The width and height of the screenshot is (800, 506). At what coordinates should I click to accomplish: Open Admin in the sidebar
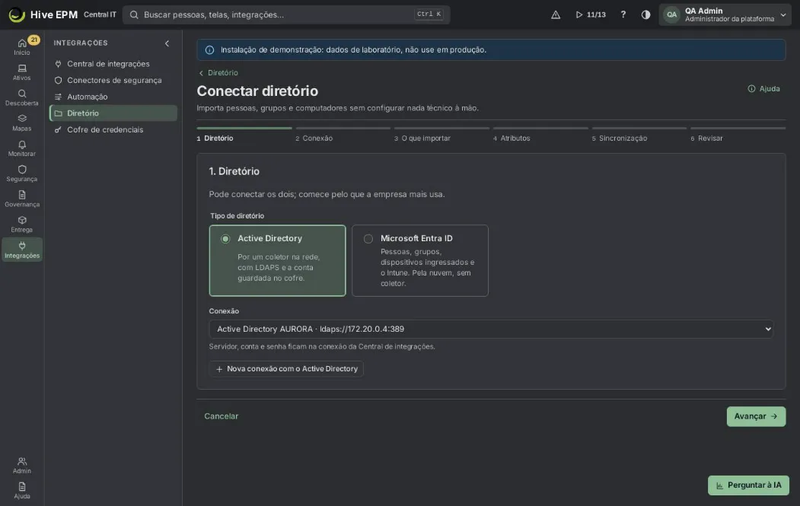point(22,465)
